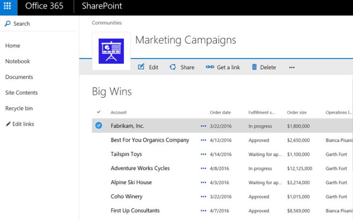This screenshot has height=220, width=353.
Task: Open ellipsis menu for Best For You Organics
Action: point(203,140)
